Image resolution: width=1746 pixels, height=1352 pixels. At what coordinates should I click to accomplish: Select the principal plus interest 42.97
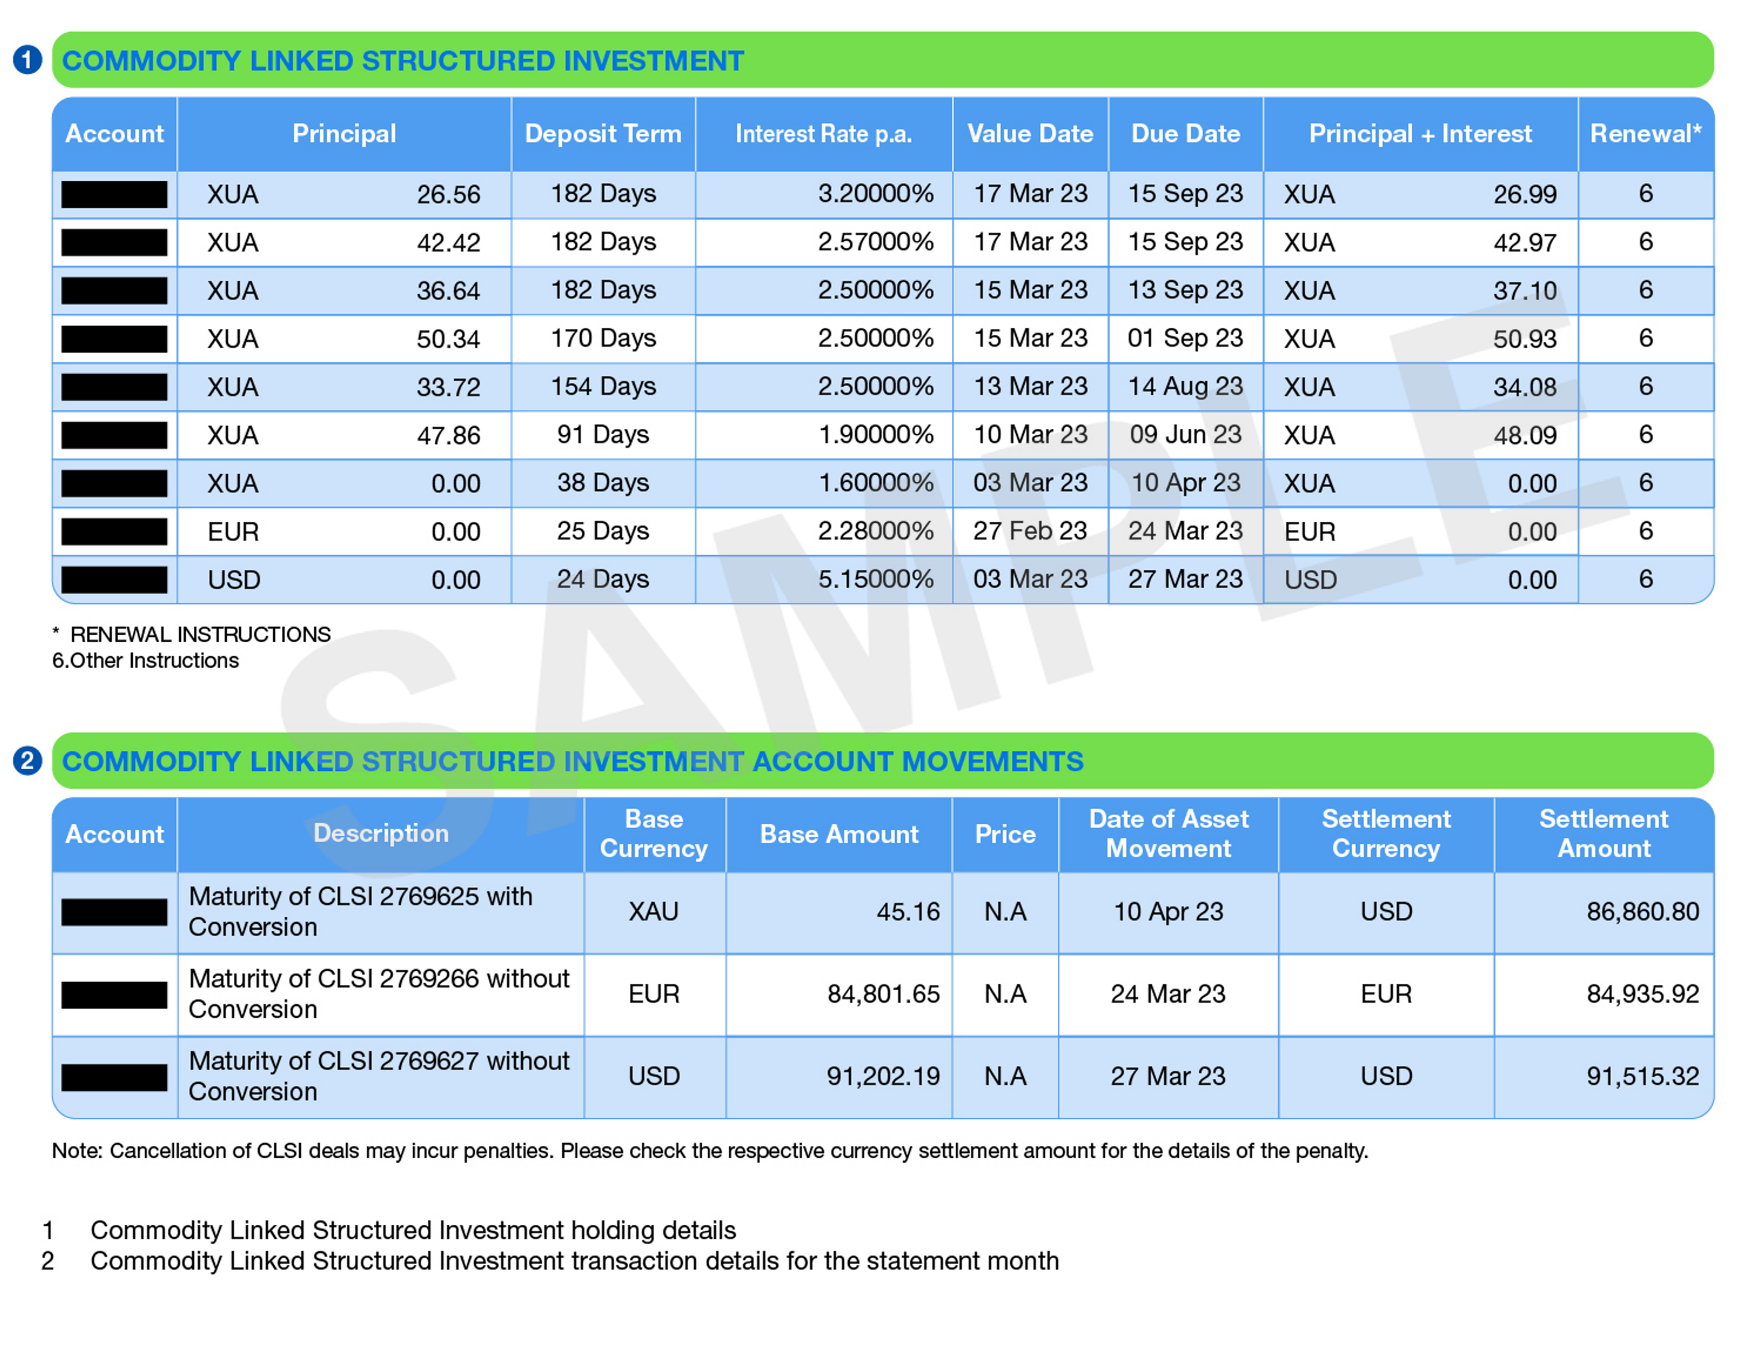coord(1525,242)
